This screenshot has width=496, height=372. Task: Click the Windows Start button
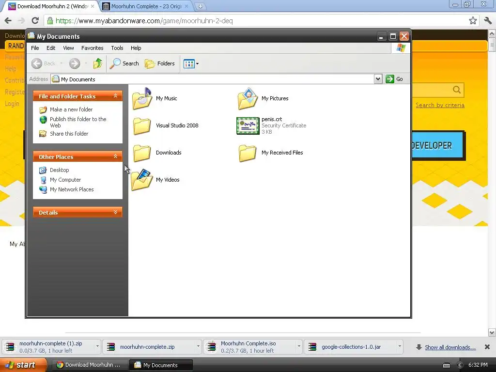23,365
